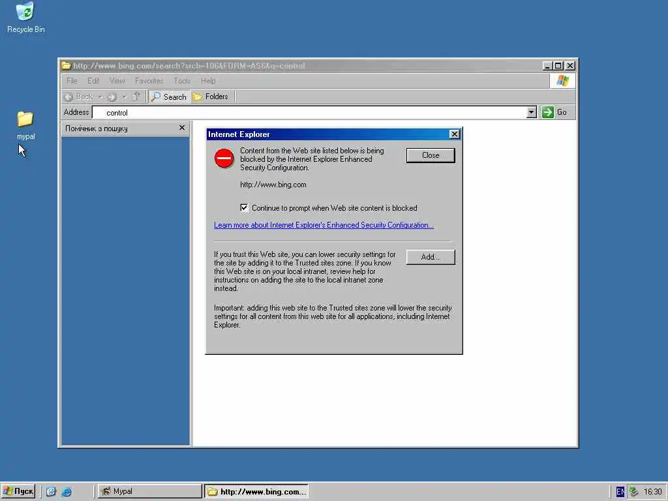Open Learn more about Enhanced Security link

pyautogui.click(x=324, y=225)
